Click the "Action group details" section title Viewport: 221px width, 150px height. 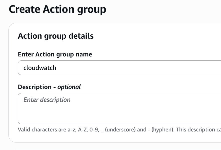click(56, 36)
